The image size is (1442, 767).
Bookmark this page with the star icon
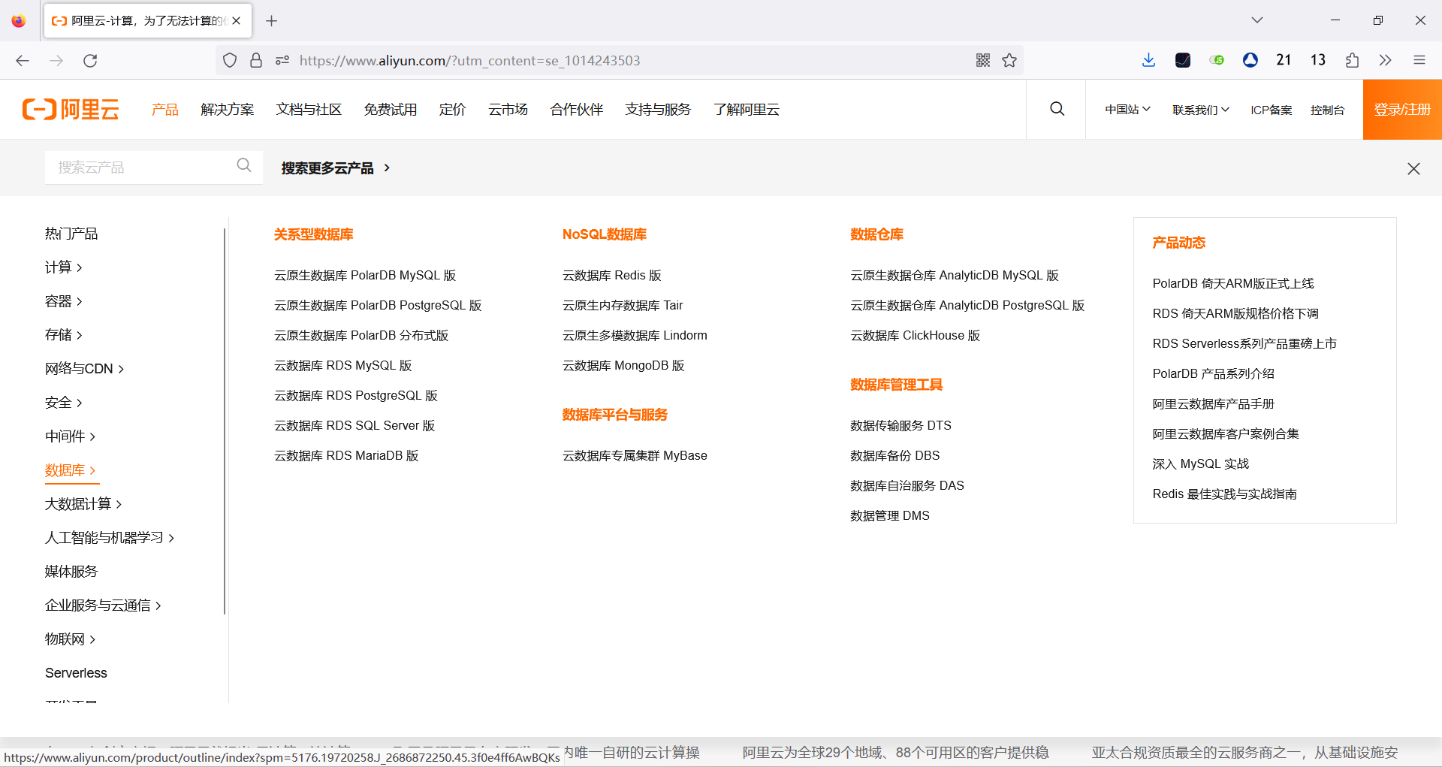click(1009, 60)
